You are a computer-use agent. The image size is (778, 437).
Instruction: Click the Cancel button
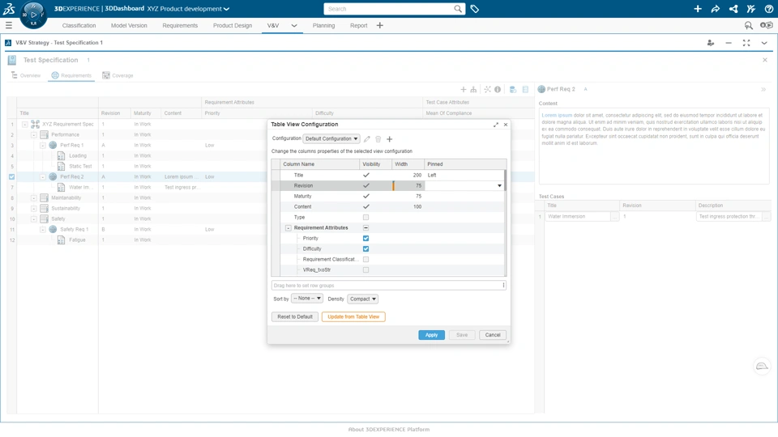click(493, 335)
